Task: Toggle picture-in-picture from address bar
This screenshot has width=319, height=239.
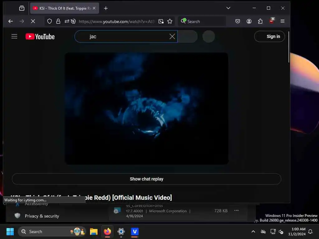Action: point(161,21)
